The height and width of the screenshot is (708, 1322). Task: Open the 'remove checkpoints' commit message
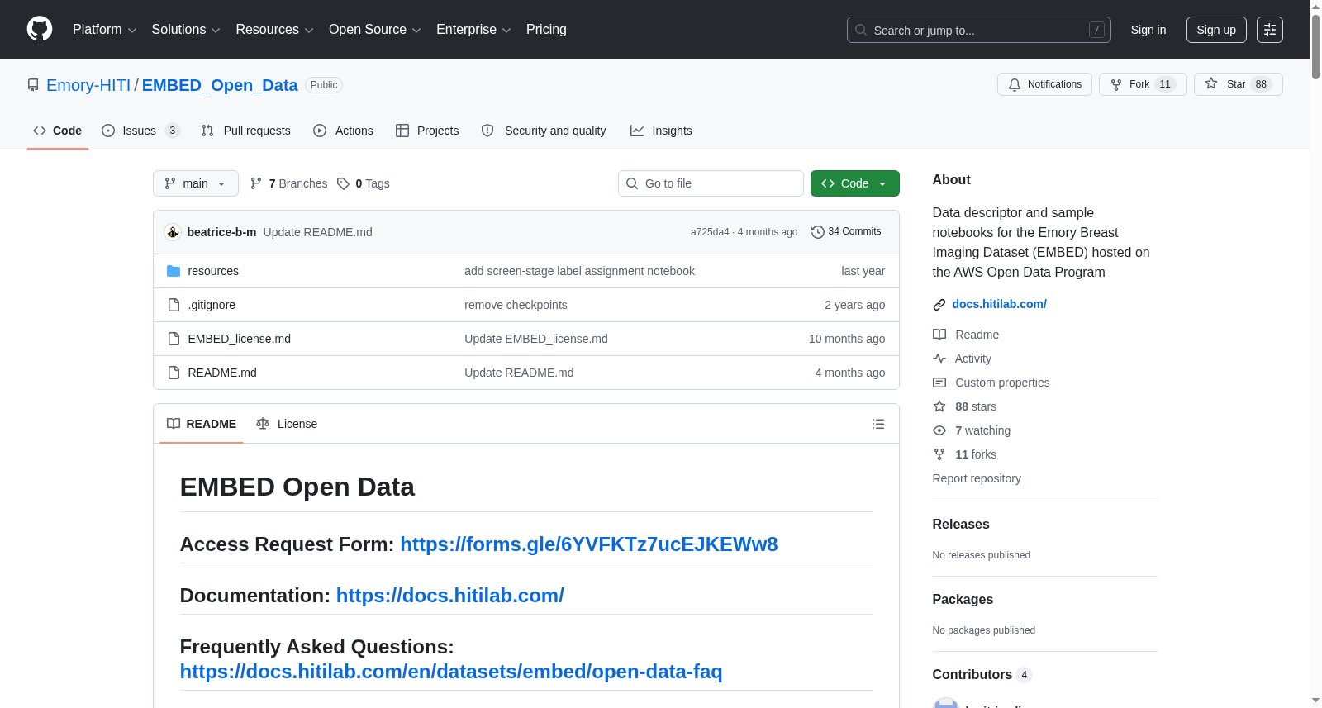pos(516,305)
